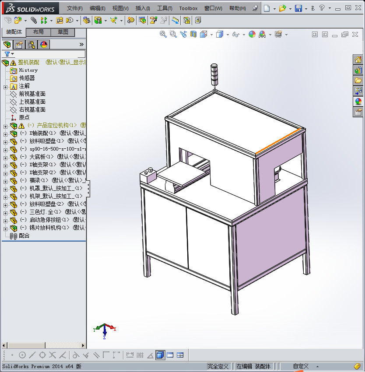Image resolution: width=365 pixels, height=372 pixels.
Task: Open Hide/Show Items dropdown arrow
Action: [244, 35]
